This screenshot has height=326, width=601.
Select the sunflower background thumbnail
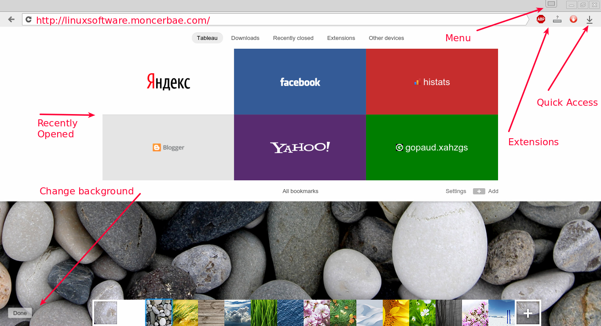coord(396,313)
